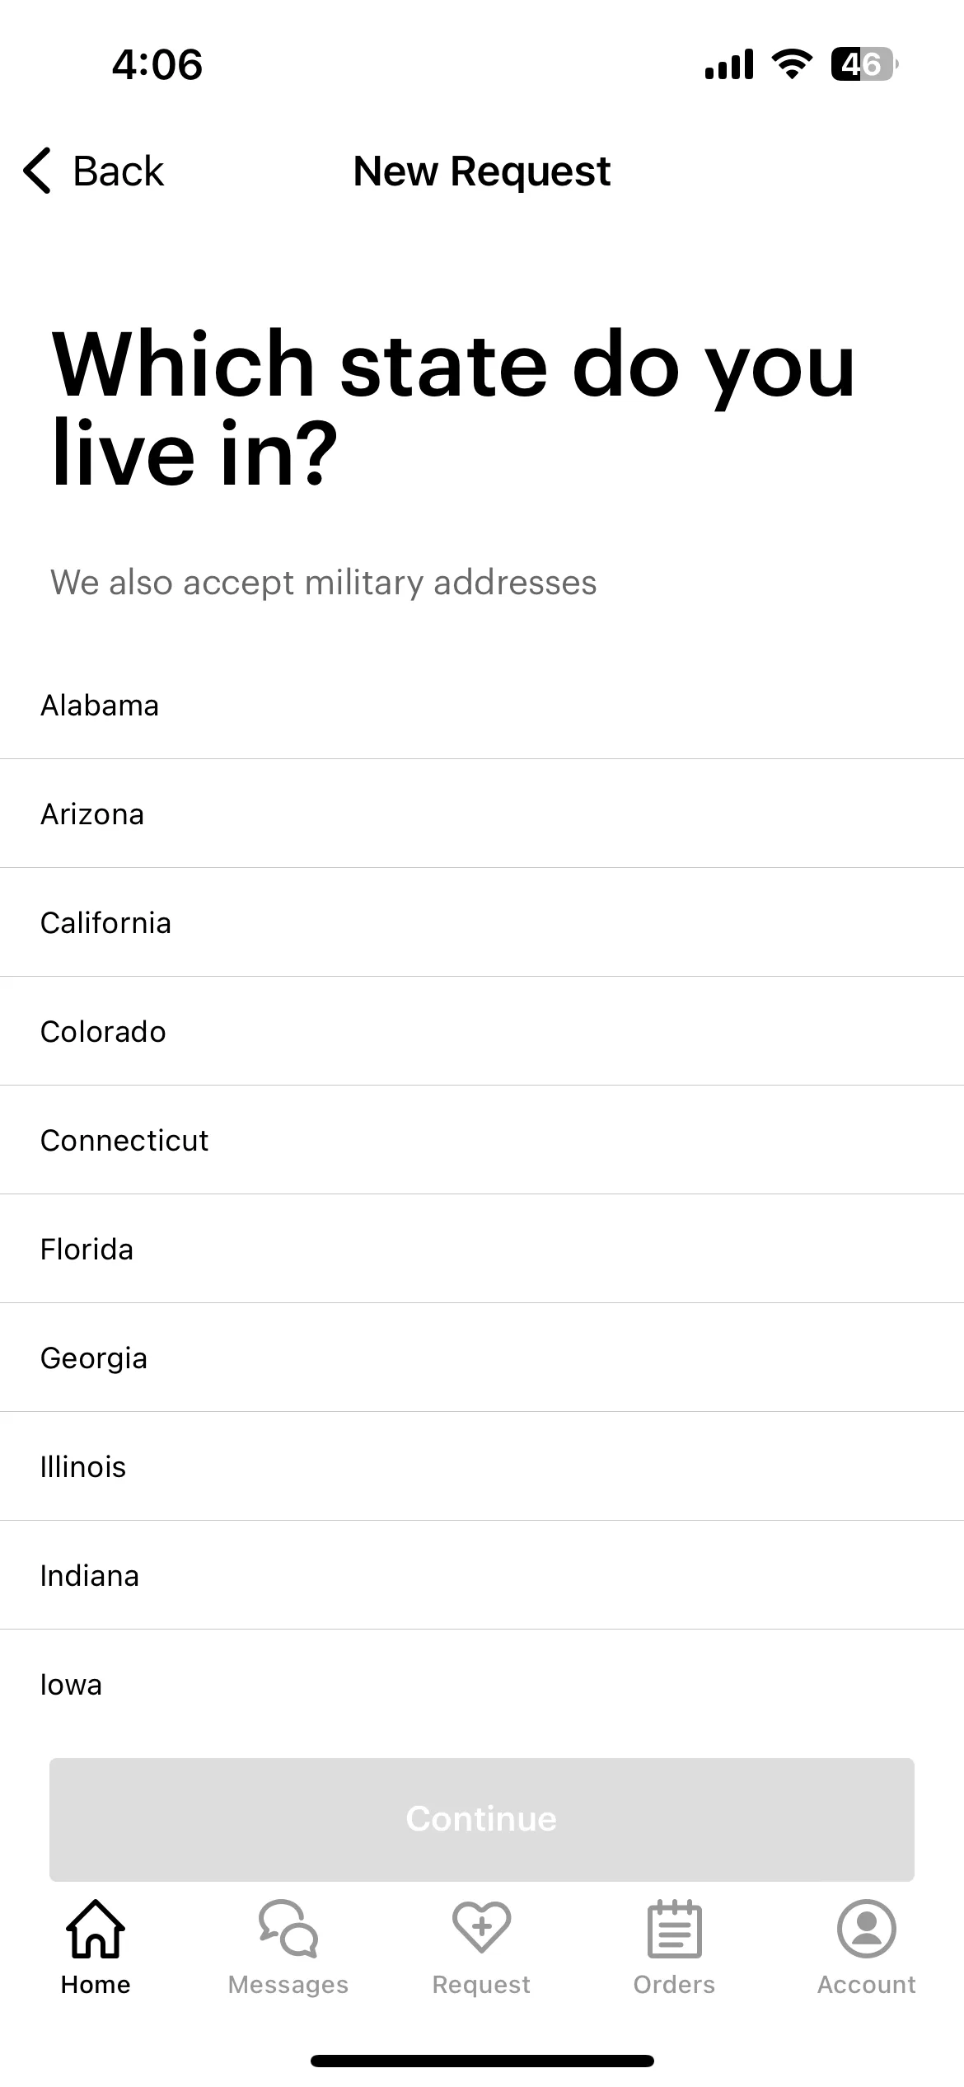Open the Orders clipboard icon

coord(674,1929)
